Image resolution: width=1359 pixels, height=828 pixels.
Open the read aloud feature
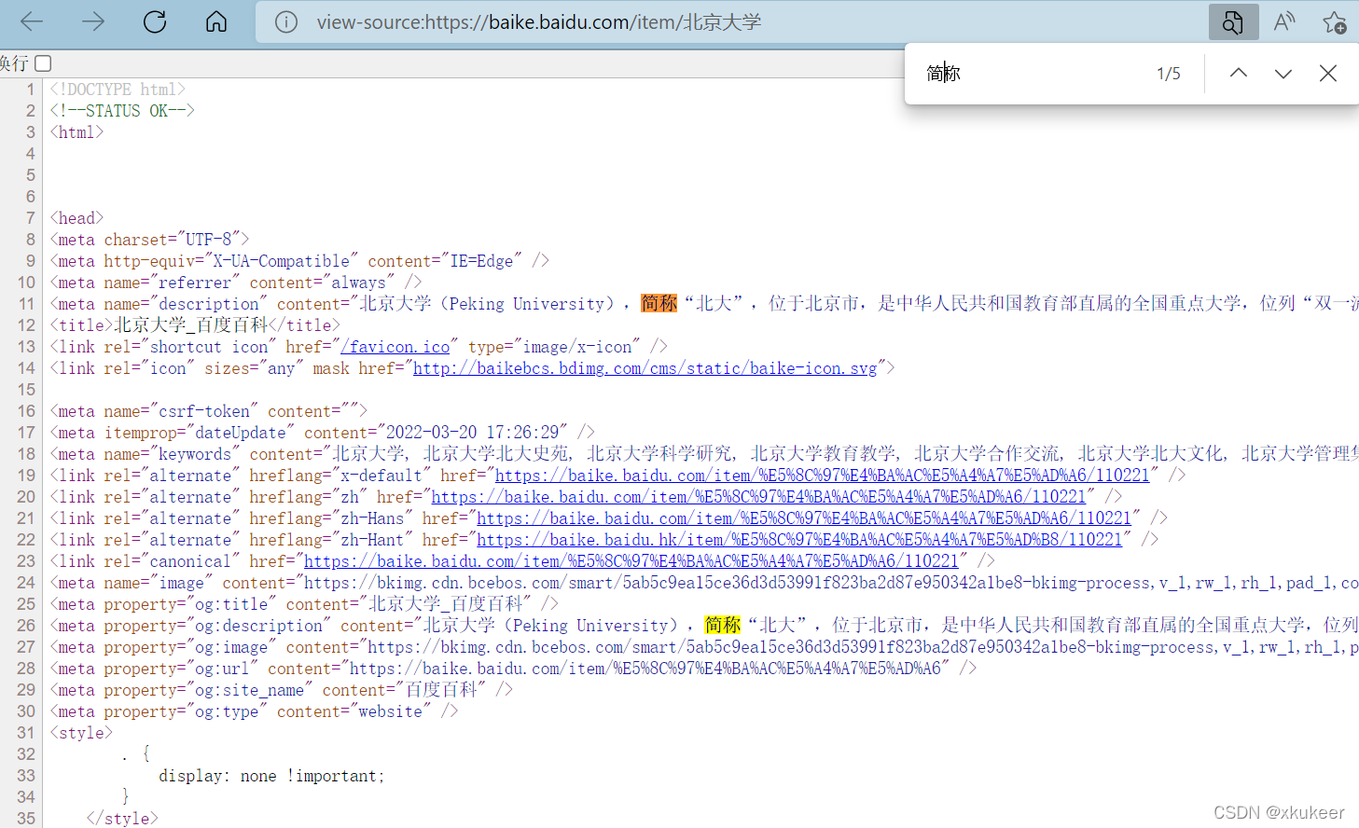(x=1284, y=21)
